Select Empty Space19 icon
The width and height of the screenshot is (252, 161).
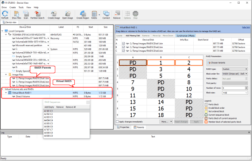13,56
